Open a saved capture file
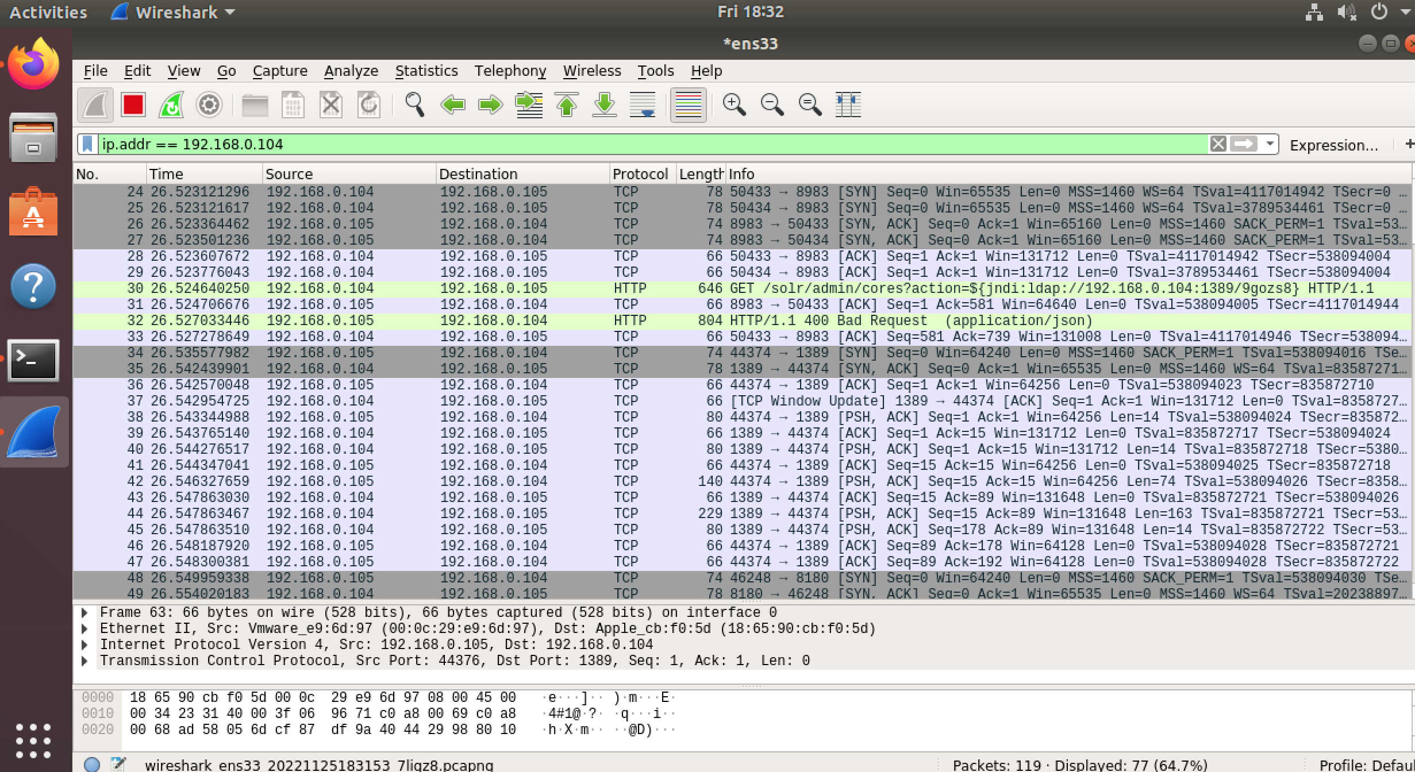Screen dimensions: 1415x772 click(x=255, y=105)
